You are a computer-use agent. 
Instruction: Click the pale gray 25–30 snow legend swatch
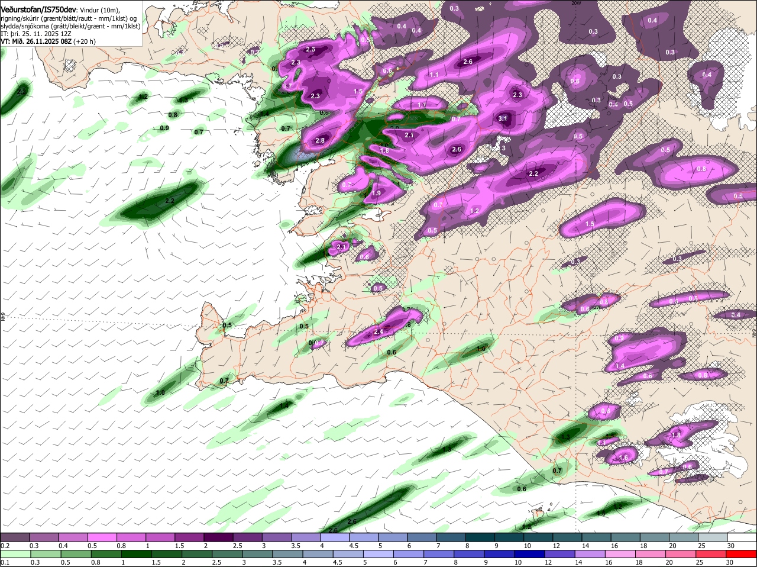(713, 537)
